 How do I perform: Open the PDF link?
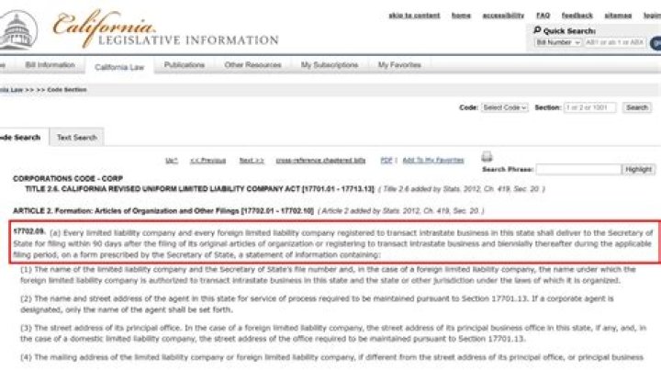point(387,160)
